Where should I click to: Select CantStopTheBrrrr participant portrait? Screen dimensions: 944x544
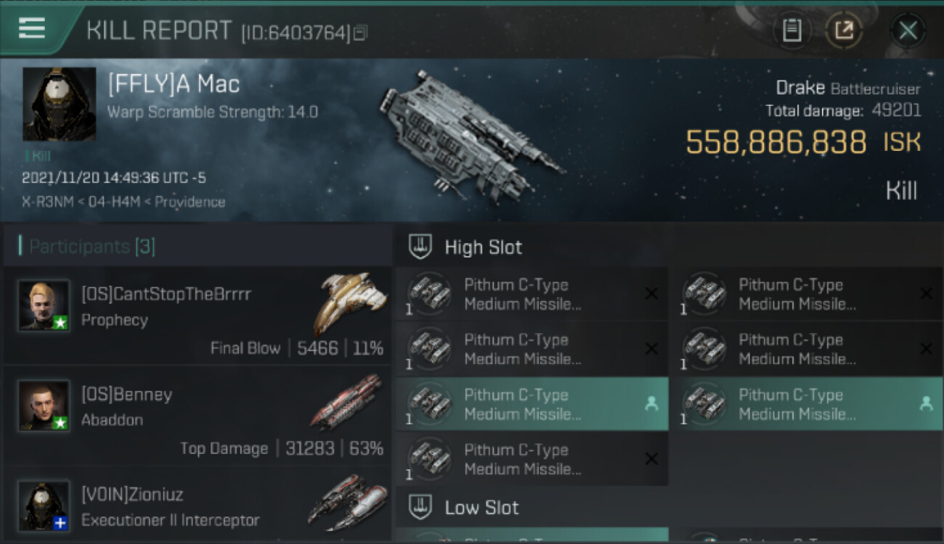(x=44, y=305)
